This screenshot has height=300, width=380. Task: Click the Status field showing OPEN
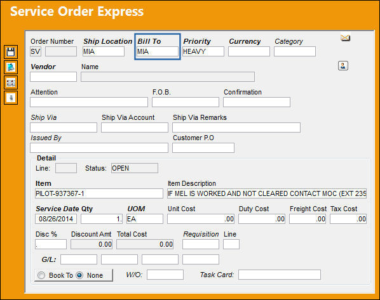pyautogui.click(x=135, y=168)
